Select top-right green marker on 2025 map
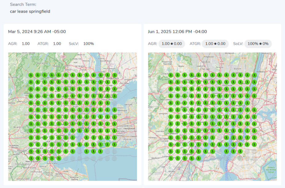This screenshot has height=188, width=285. point(254,75)
